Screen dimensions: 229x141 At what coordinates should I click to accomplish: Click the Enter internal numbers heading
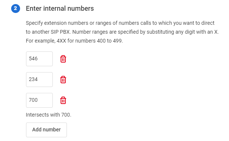pyautogui.click(x=60, y=9)
